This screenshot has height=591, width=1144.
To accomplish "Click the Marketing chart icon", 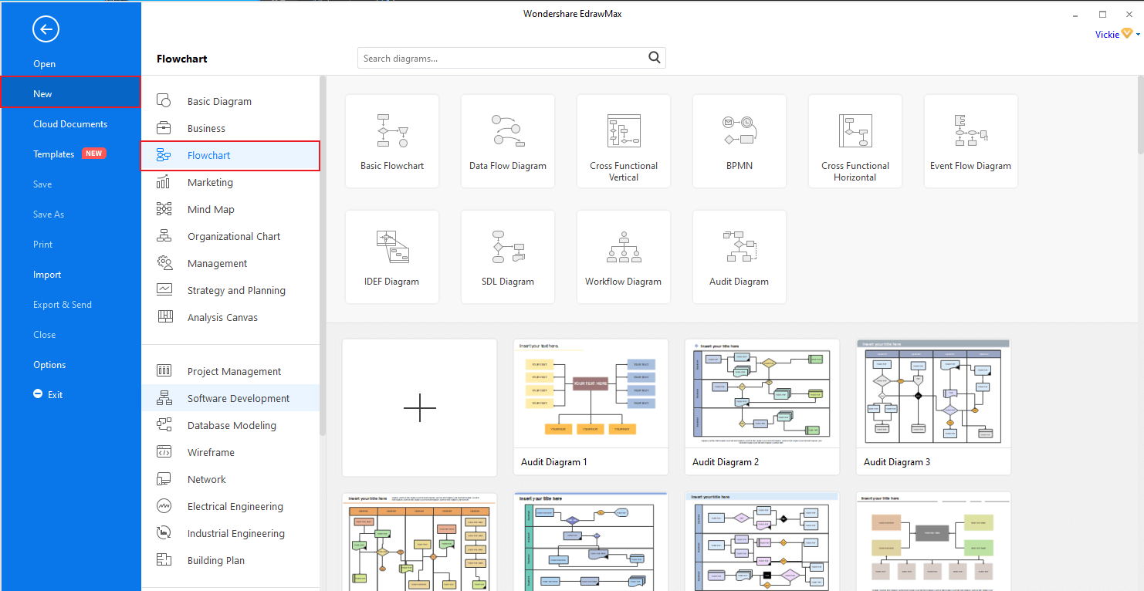I will coord(164,182).
